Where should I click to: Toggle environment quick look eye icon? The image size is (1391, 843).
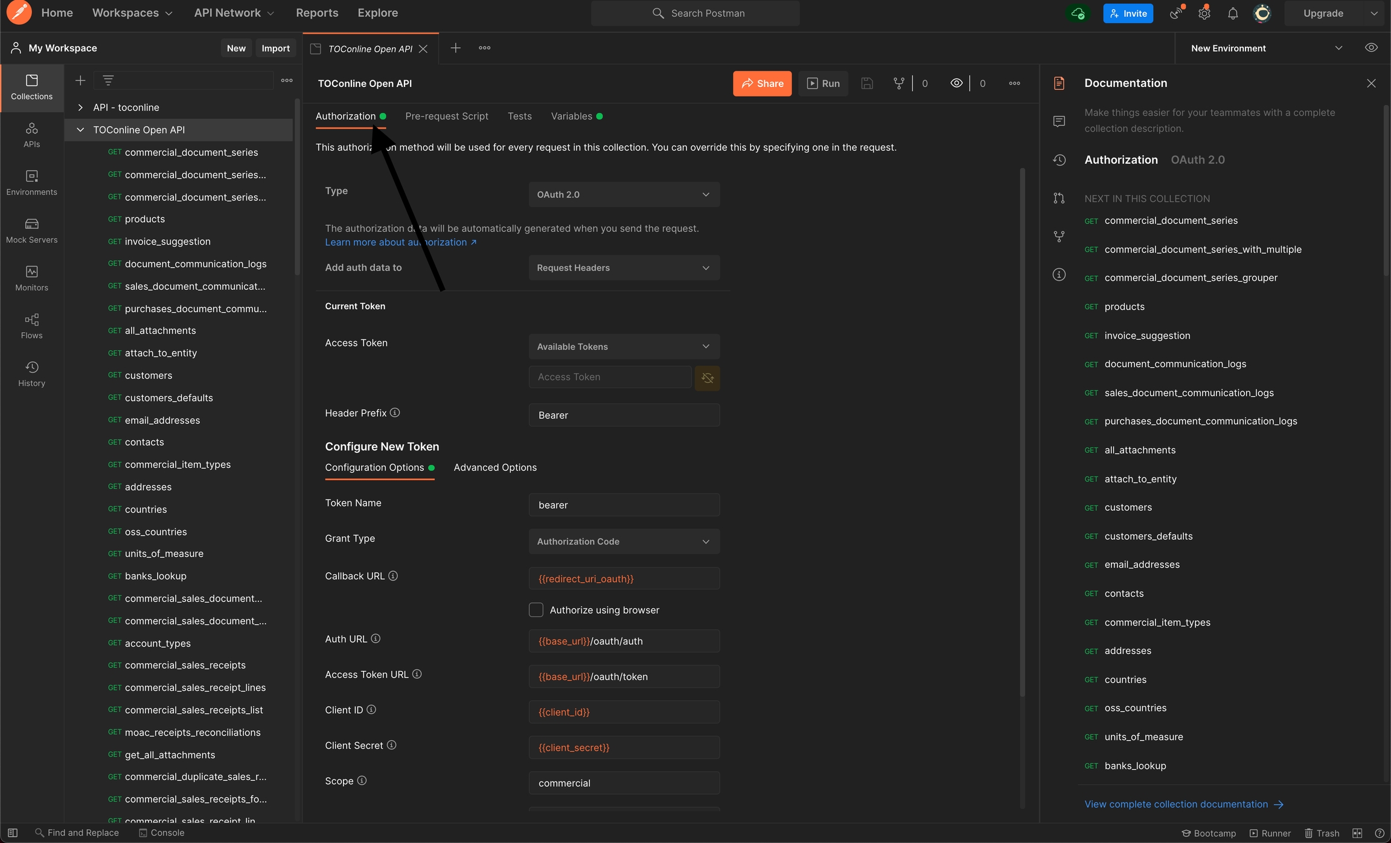1371,48
